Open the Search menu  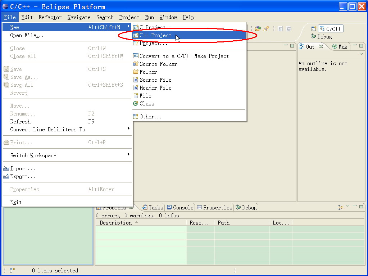coord(105,17)
